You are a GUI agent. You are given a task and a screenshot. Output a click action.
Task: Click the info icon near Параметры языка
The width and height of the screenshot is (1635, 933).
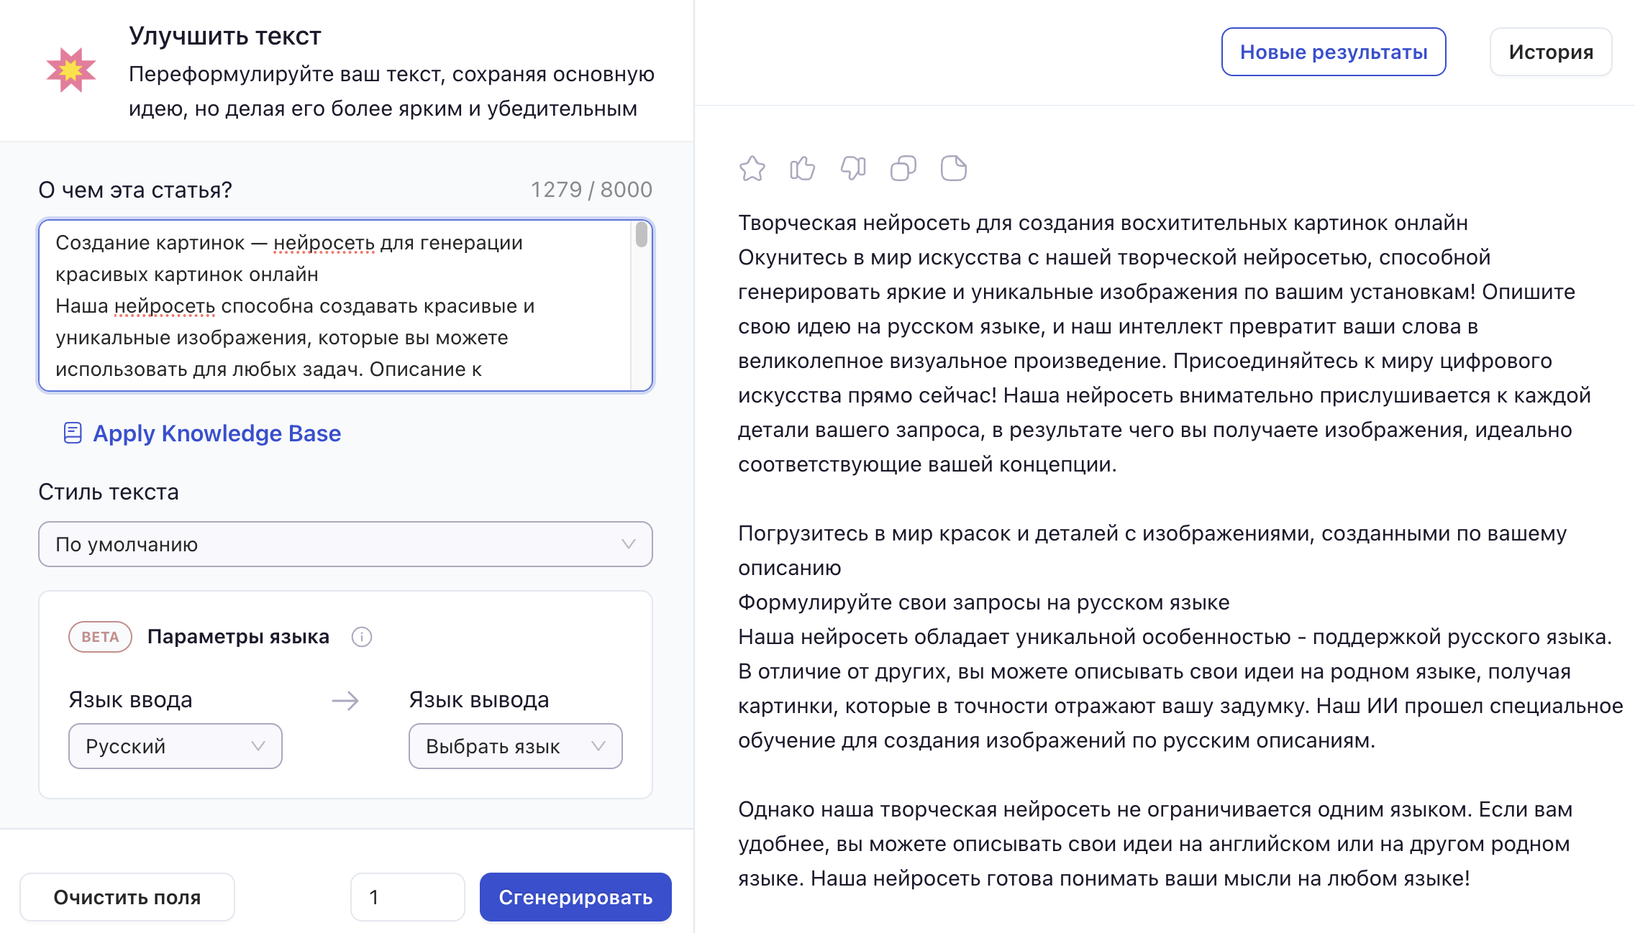tap(361, 637)
